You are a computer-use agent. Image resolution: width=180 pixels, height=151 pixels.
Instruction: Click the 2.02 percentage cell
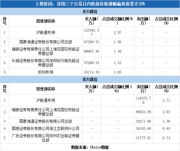point(166,112)
